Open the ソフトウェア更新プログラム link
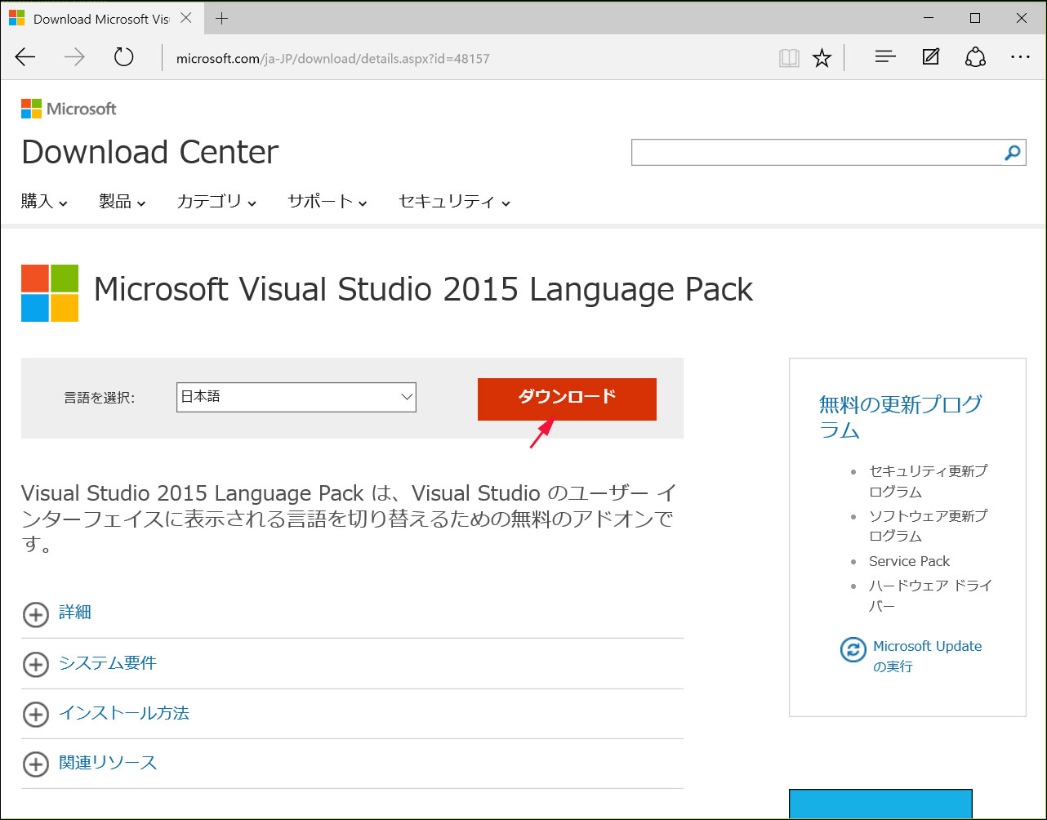 (928, 526)
